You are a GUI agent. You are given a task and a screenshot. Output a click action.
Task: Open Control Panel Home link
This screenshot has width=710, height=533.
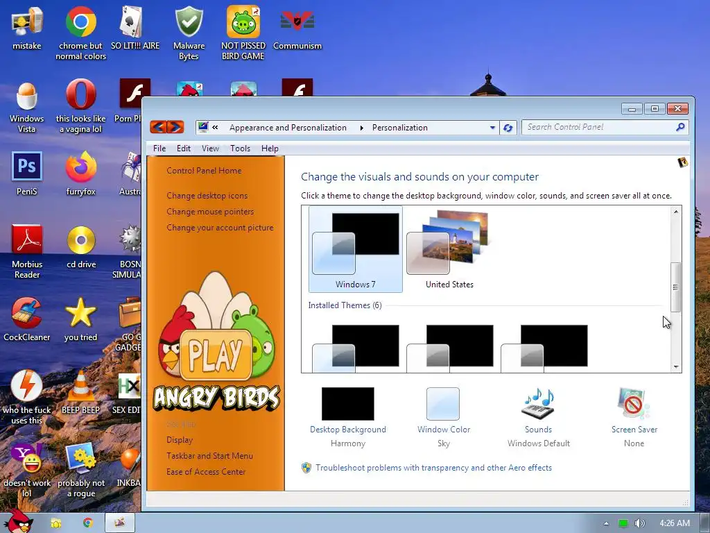204,171
